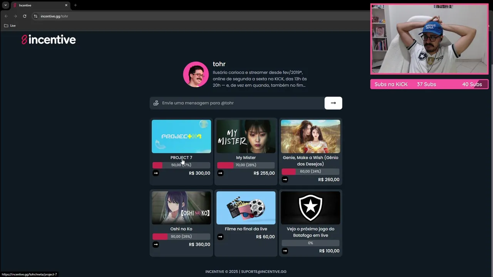Click the webcam overlay video
This screenshot has width=493, height=277.
tap(429, 39)
